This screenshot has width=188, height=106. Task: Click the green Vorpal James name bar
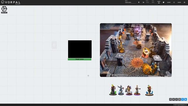tap(80, 59)
